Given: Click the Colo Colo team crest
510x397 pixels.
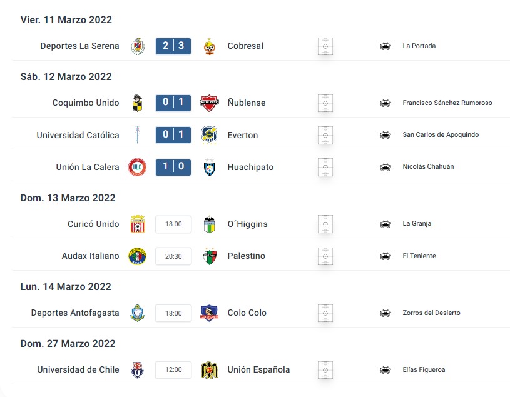Looking at the screenshot, I should (x=209, y=313).
